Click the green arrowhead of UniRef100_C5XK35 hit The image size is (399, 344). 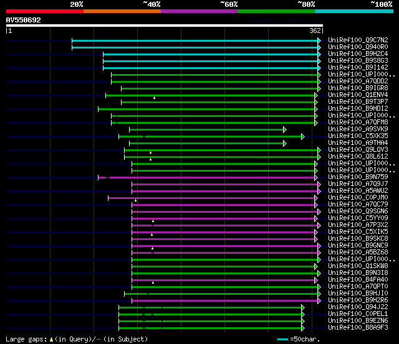[x=303, y=137]
